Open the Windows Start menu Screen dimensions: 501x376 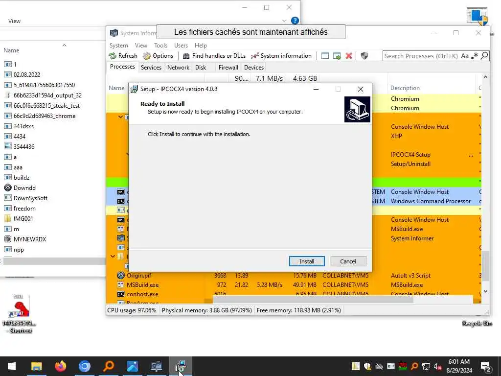point(12,366)
